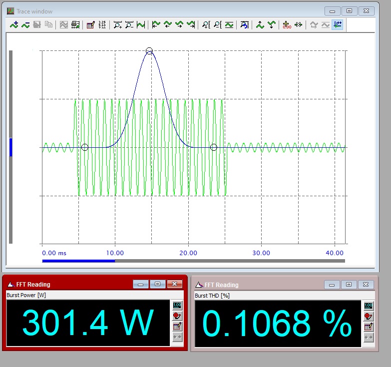Click the right circle marker on the baseline

[213, 147]
